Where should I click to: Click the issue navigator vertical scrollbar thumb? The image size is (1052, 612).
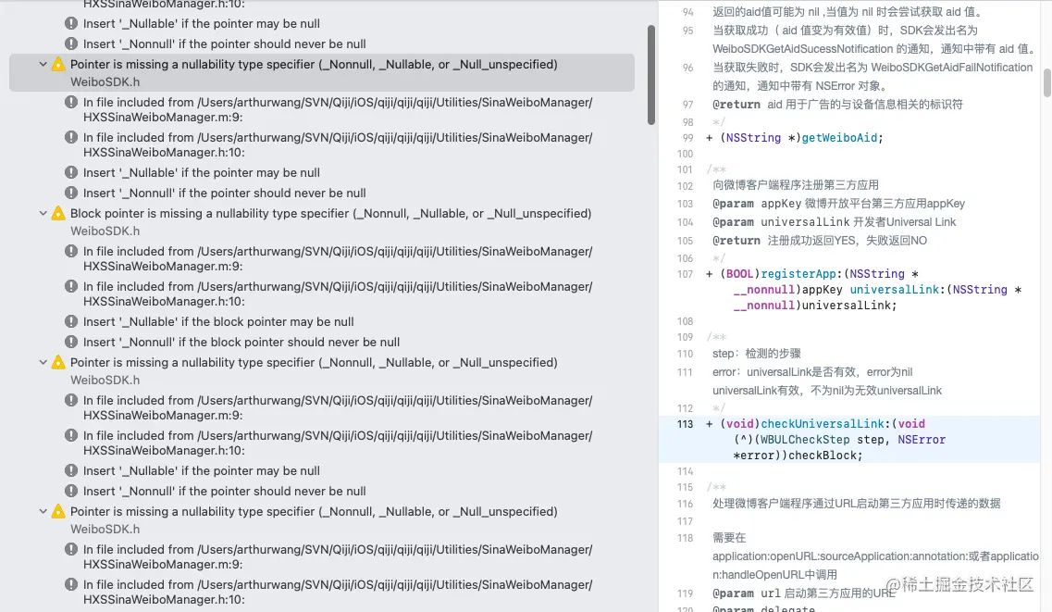click(650, 74)
